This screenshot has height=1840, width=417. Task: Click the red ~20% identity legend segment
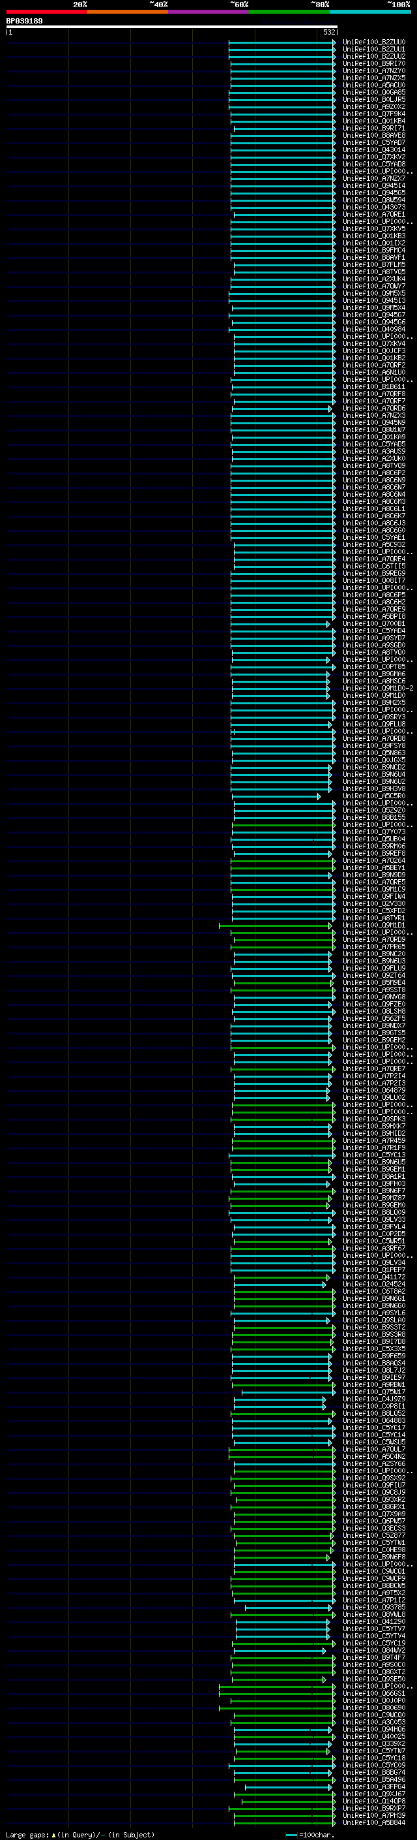pos(46,12)
